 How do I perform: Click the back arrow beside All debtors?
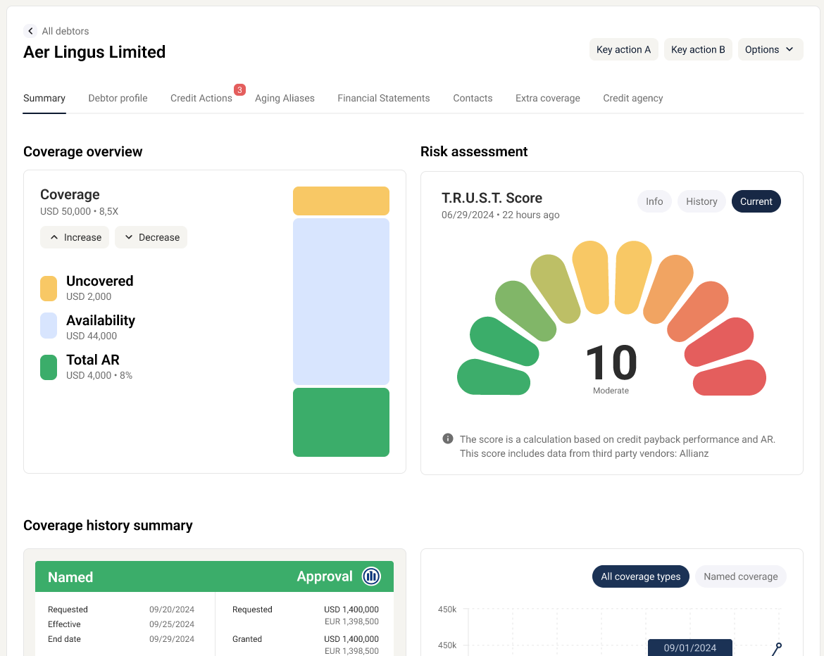tap(30, 31)
